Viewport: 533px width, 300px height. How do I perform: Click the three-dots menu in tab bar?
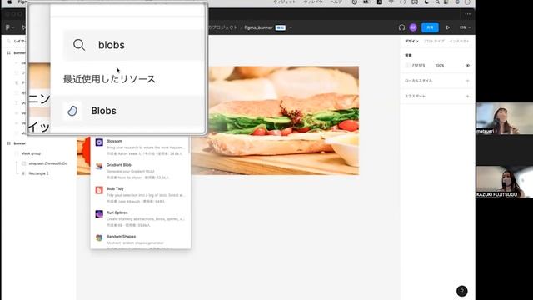pyautogui.click(x=468, y=14)
